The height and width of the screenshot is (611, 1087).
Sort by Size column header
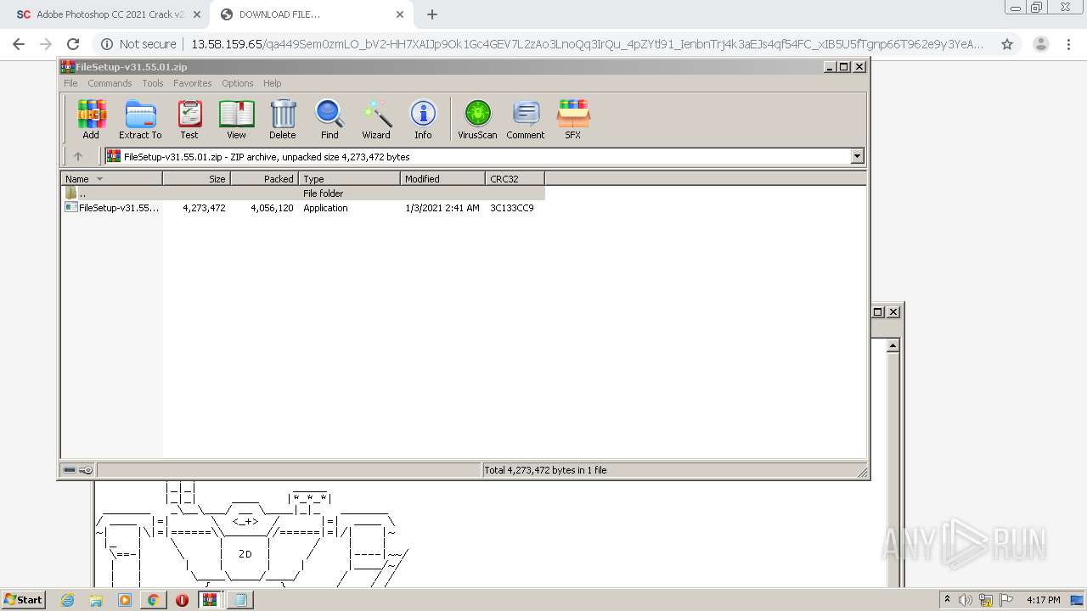[x=196, y=179]
